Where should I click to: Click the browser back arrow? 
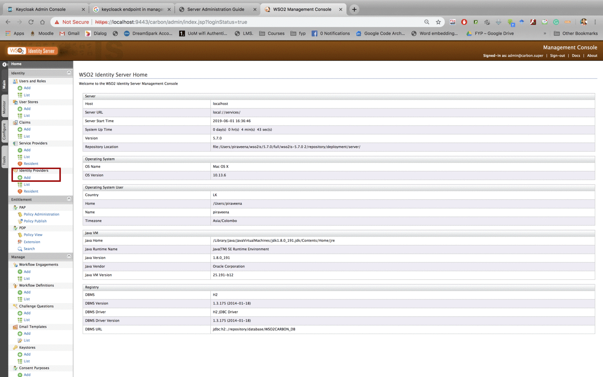[8, 22]
